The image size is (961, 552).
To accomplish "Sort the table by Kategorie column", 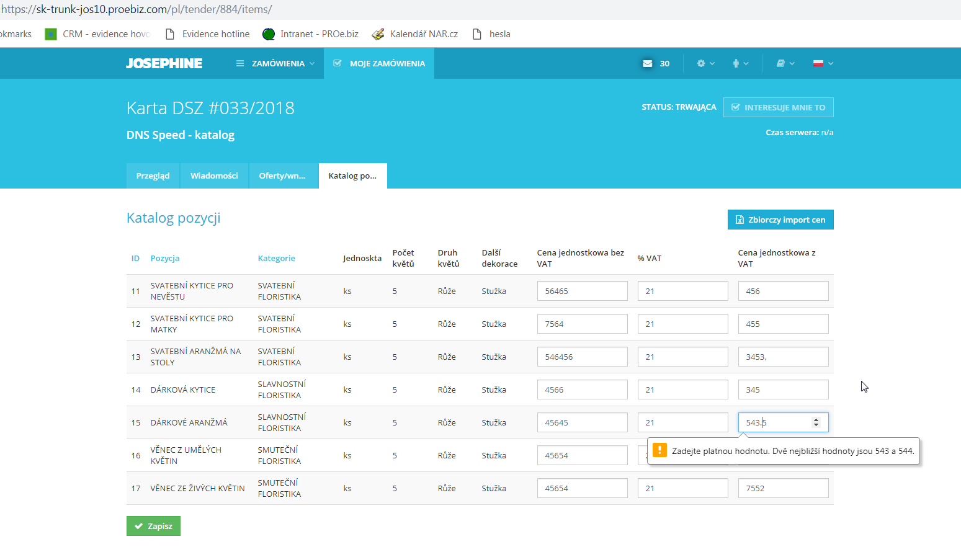I will pyautogui.click(x=276, y=259).
